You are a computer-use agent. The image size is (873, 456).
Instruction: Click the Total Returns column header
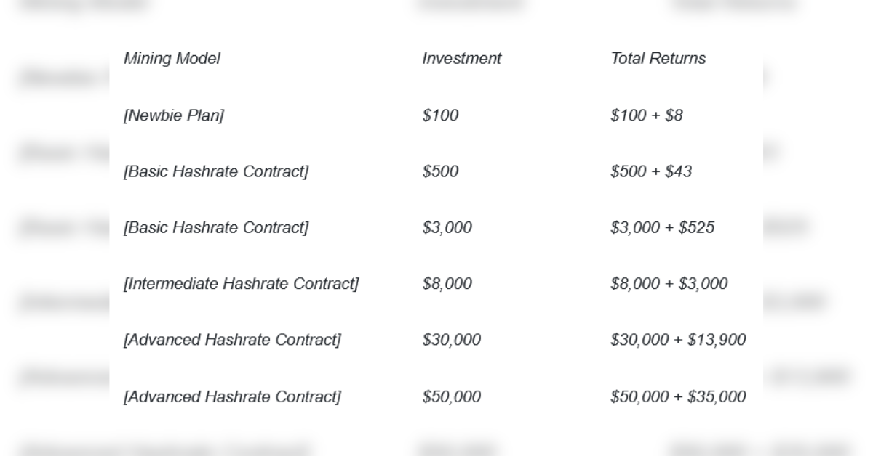pos(658,59)
